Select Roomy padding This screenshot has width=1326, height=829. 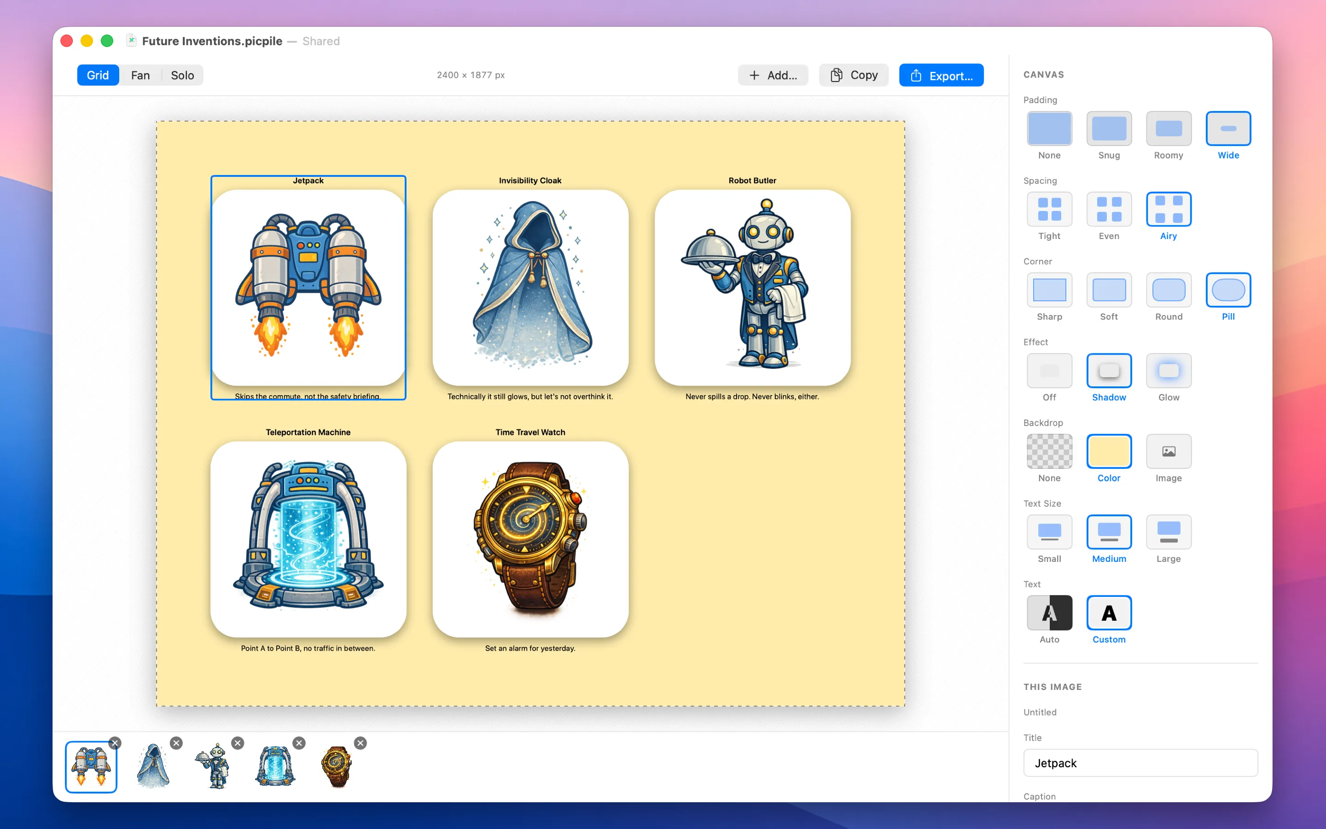pos(1168,128)
